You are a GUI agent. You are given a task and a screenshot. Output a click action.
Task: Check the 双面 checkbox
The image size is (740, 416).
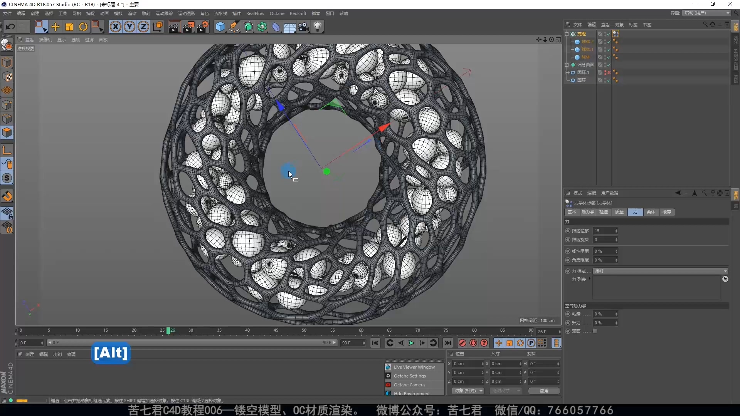(x=595, y=331)
